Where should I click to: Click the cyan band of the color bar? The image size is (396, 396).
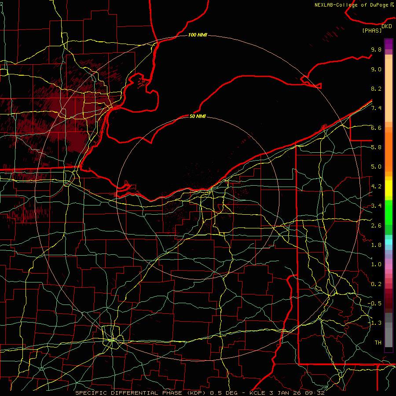coord(389,242)
